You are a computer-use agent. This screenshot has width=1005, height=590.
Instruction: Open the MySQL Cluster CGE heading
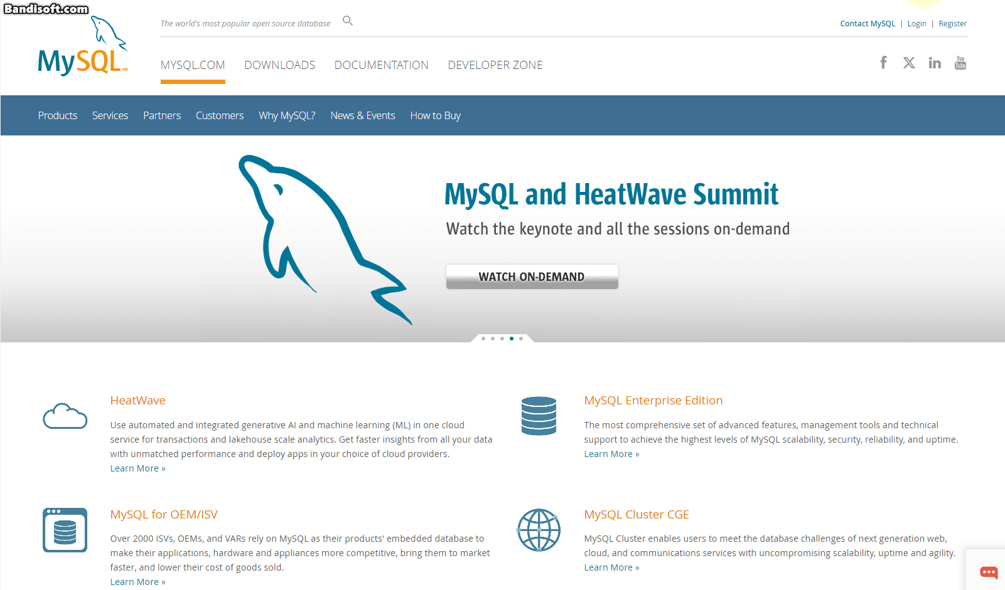pos(637,515)
